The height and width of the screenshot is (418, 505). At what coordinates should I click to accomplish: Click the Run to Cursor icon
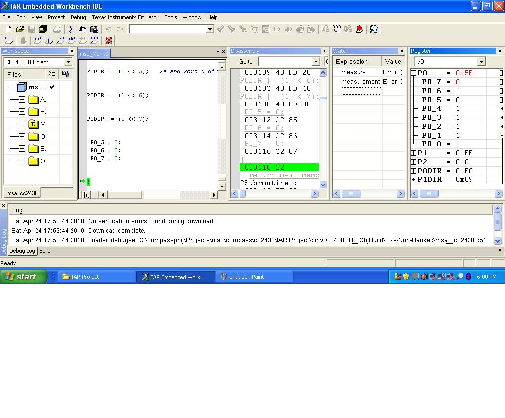coord(83,41)
